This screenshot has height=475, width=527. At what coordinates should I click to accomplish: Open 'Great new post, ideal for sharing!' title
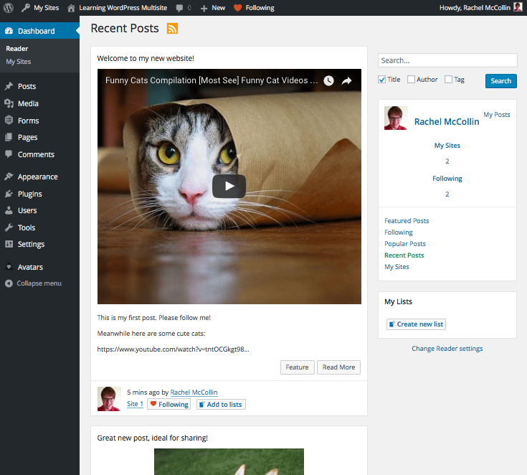pos(152,438)
